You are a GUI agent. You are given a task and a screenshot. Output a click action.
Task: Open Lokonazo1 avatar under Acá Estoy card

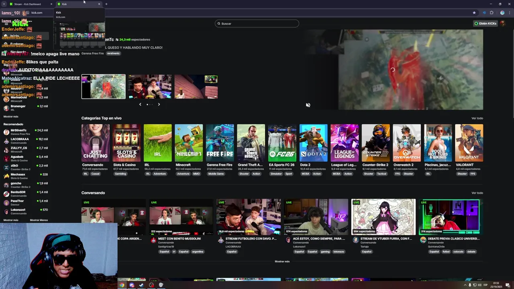[288, 240]
